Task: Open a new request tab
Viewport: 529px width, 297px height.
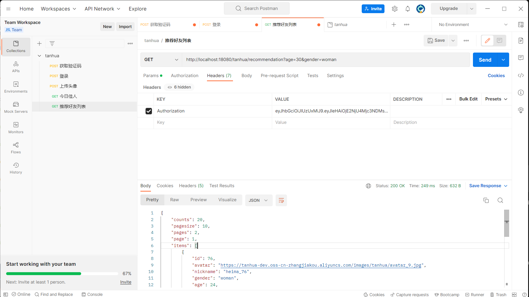Action: click(394, 25)
